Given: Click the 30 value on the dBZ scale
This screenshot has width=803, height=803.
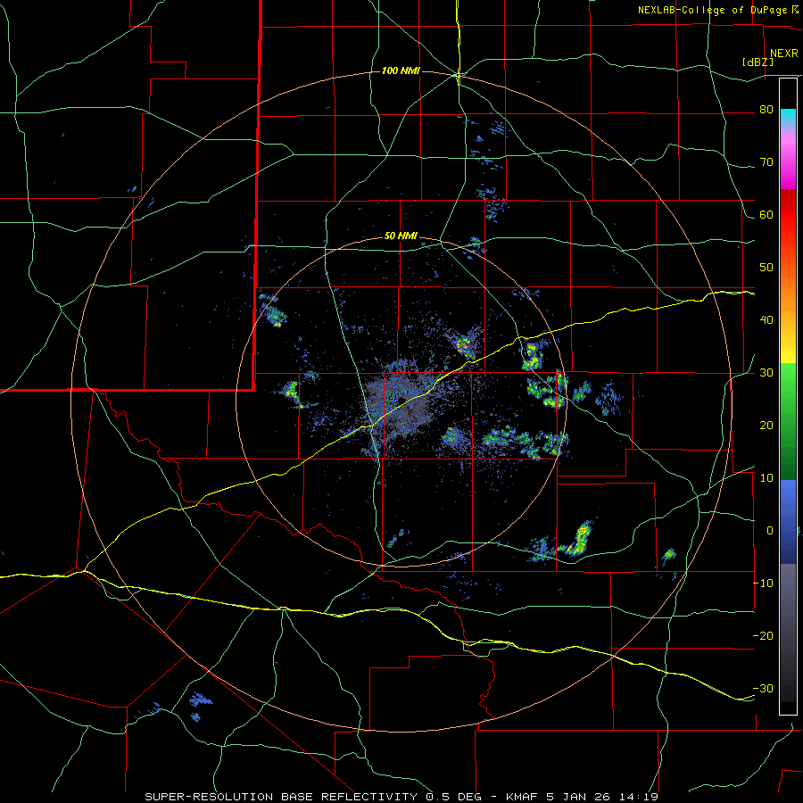Looking at the screenshot, I should tap(766, 372).
